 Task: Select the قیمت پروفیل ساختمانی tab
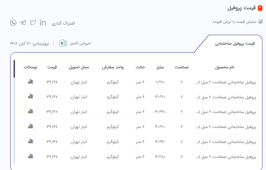click(235, 43)
